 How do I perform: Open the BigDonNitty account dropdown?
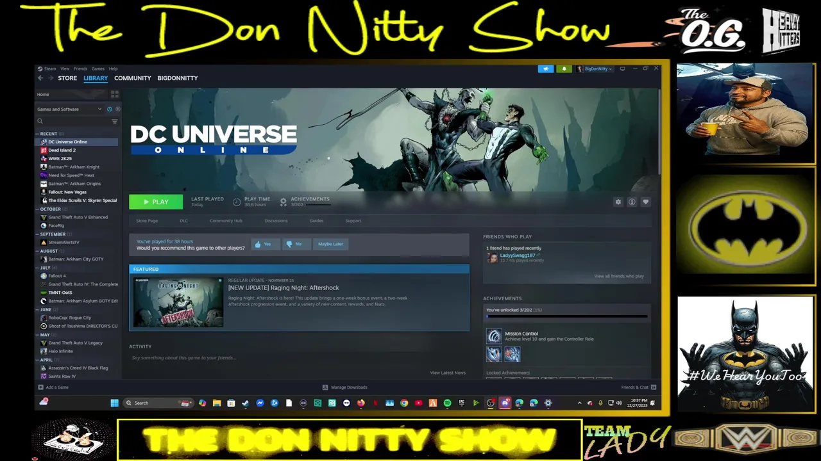pos(595,69)
